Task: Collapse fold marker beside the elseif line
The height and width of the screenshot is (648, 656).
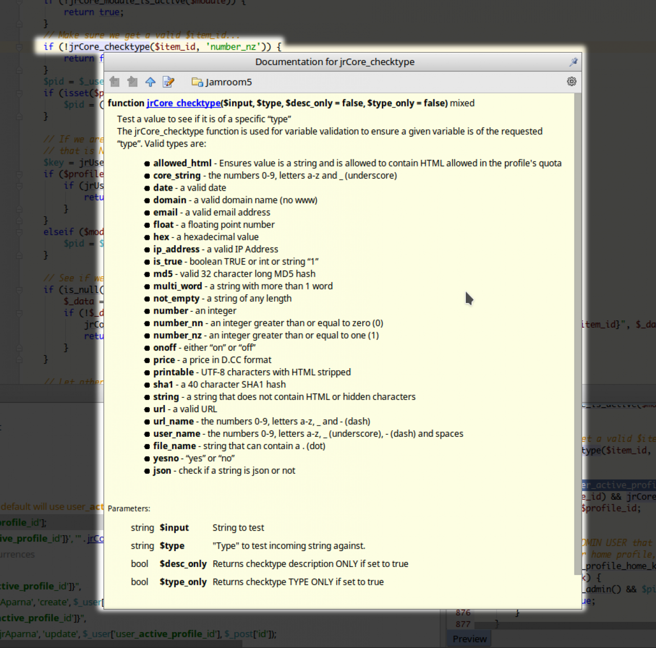Action: pos(19,232)
